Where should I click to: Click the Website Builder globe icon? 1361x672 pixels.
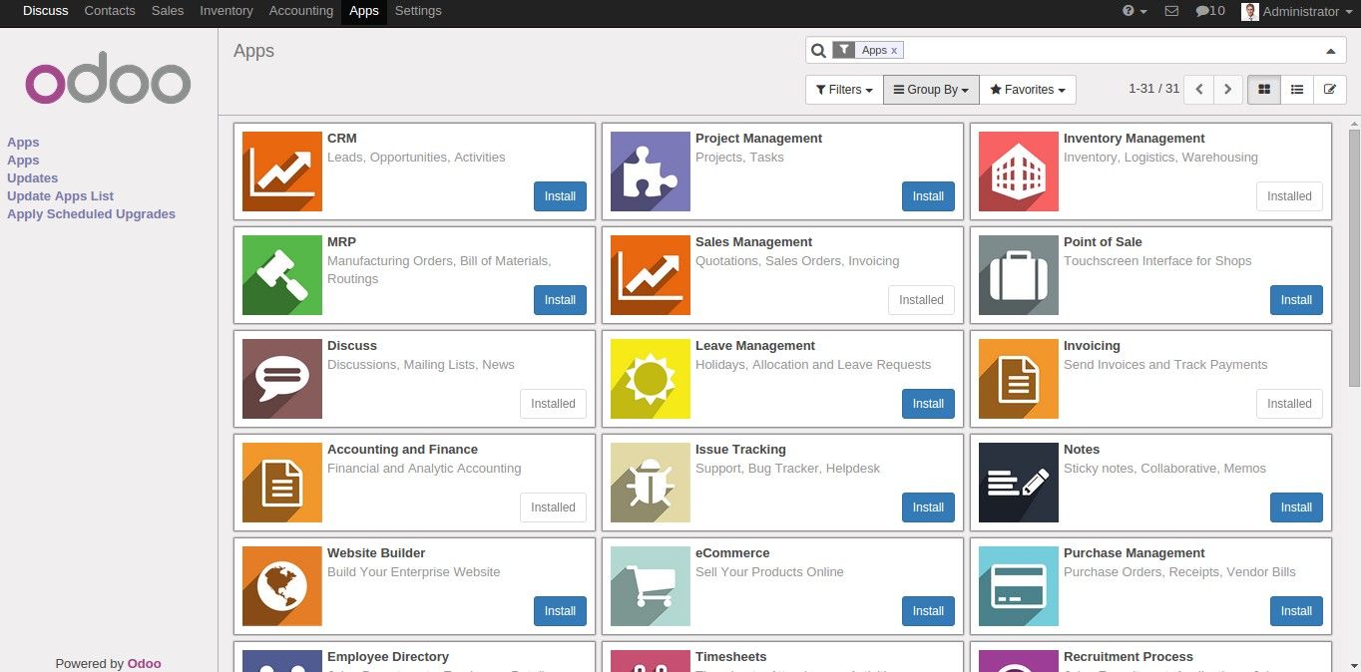tap(282, 586)
